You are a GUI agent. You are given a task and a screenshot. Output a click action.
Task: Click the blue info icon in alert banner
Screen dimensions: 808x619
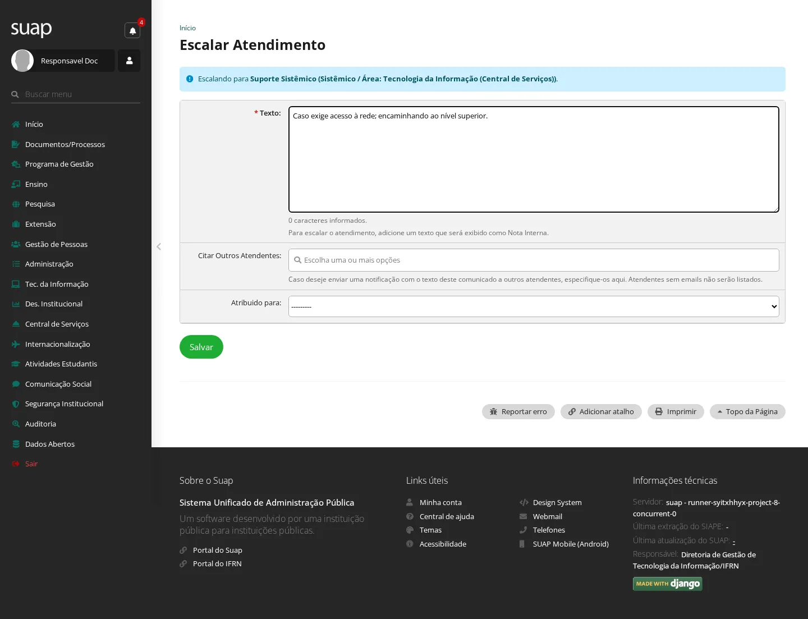tap(190, 79)
